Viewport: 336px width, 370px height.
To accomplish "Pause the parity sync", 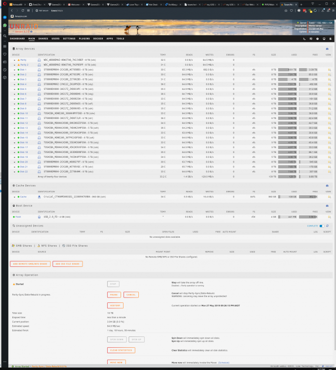I will pyautogui.click(x=114, y=295).
